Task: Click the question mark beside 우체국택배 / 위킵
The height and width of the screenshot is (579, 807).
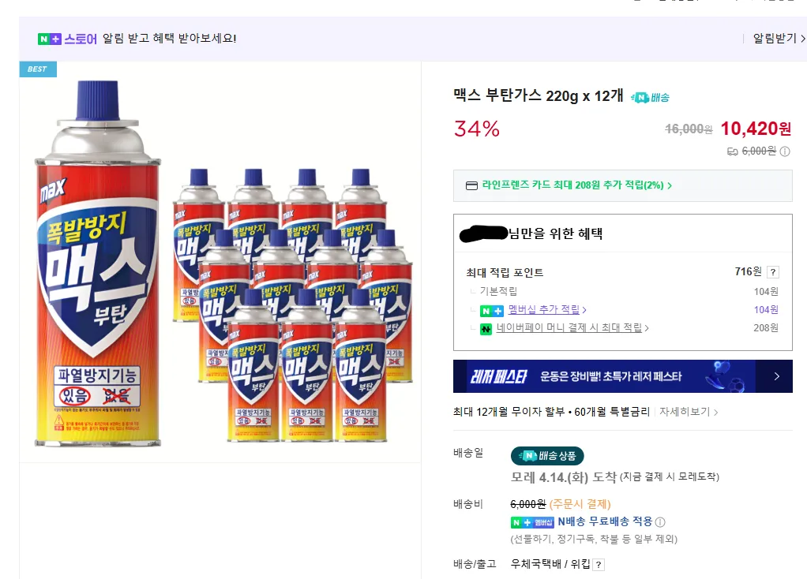Action: 599,565
